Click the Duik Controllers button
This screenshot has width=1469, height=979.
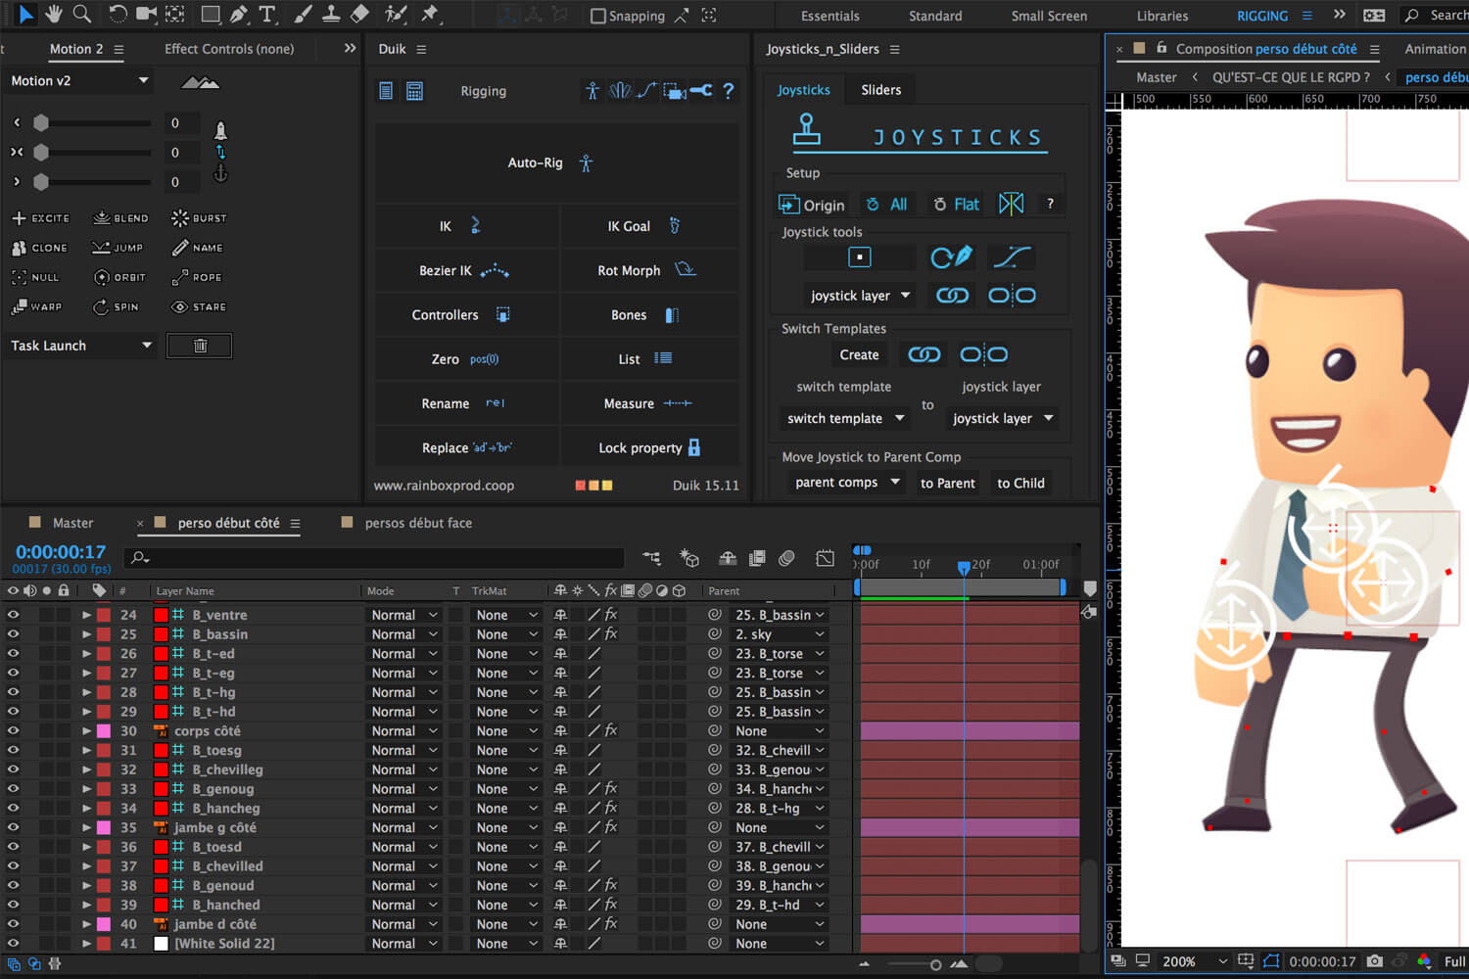[467, 314]
